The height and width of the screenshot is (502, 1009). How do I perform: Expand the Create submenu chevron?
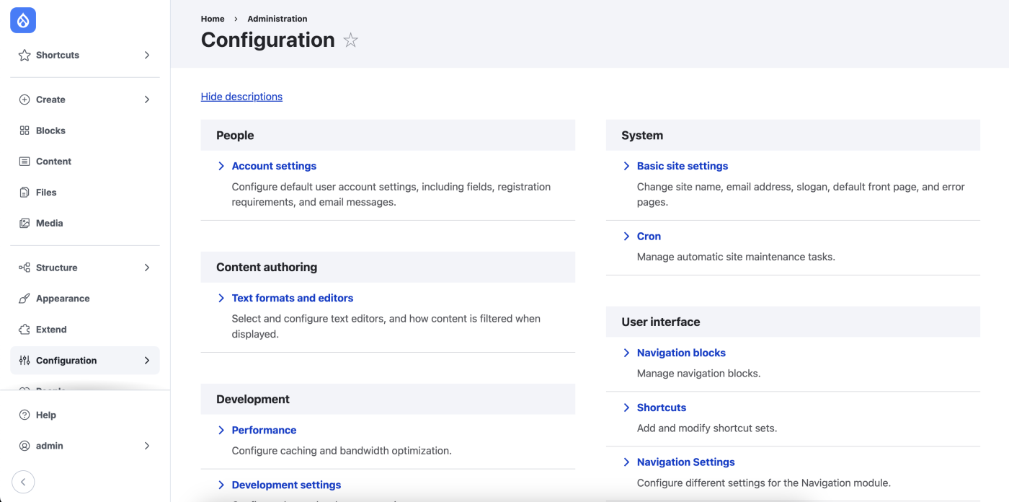(147, 100)
